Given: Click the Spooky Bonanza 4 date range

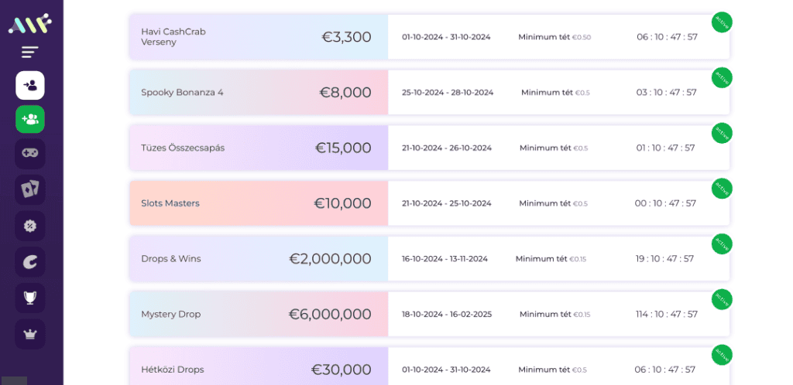Looking at the screenshot, I should [448, 93].
